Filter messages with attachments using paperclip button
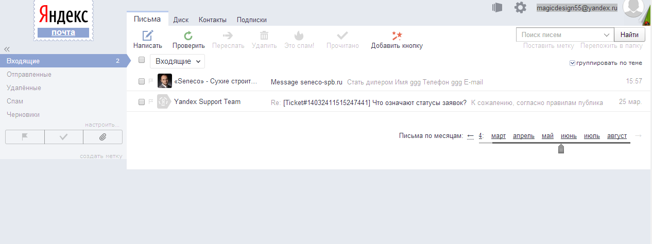Screen dimensions: 652x244 tap(102, 137)
